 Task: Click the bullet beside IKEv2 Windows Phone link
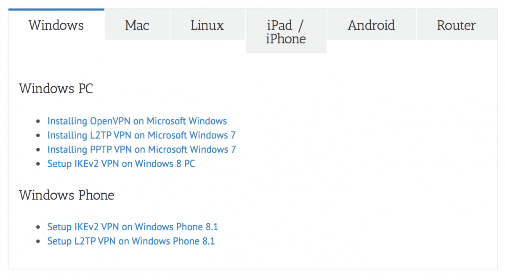(x=39, y=228)
